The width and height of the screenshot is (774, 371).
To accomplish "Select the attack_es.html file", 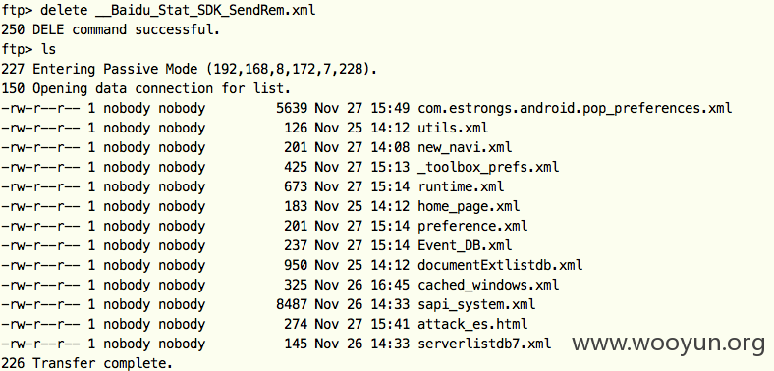I will point(472,324).
